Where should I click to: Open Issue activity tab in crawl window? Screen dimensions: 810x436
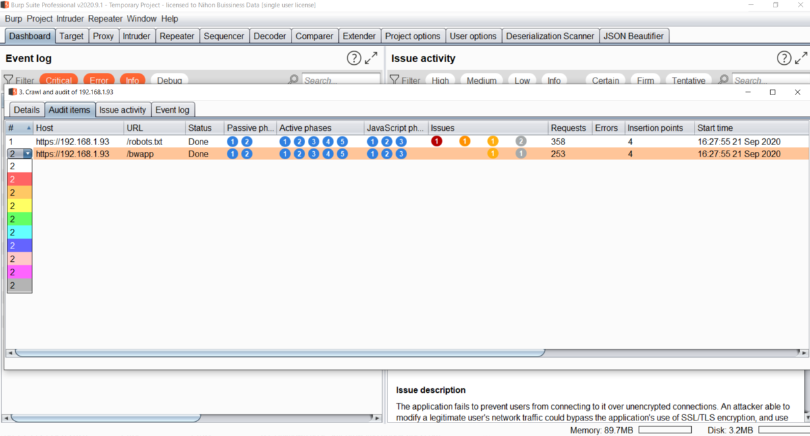(x=123, y=109)
